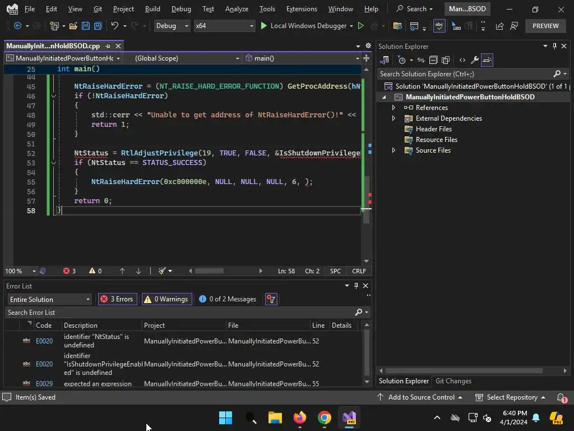Split the editor window with the splitter icon
Screen dimensions: 574x431
366,58
